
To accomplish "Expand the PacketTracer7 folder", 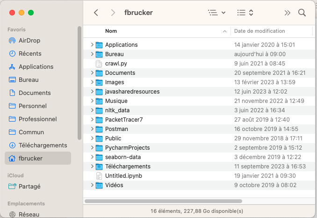I will pos(92,119).
